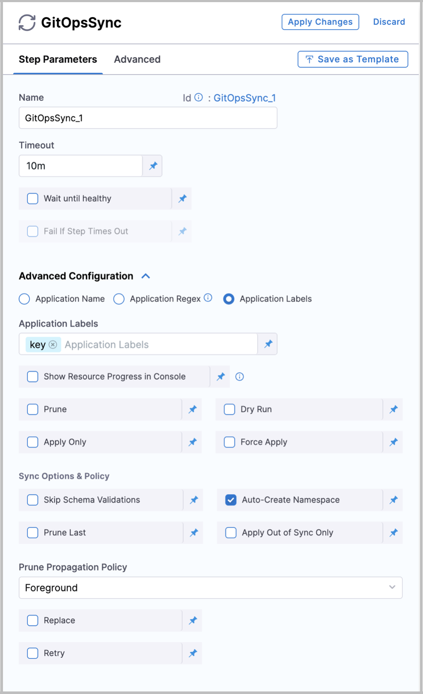Image resolution: width=423 pixels, height=694 pixels.
Task: Click Save as Template button
Action: tap(352, 59)
